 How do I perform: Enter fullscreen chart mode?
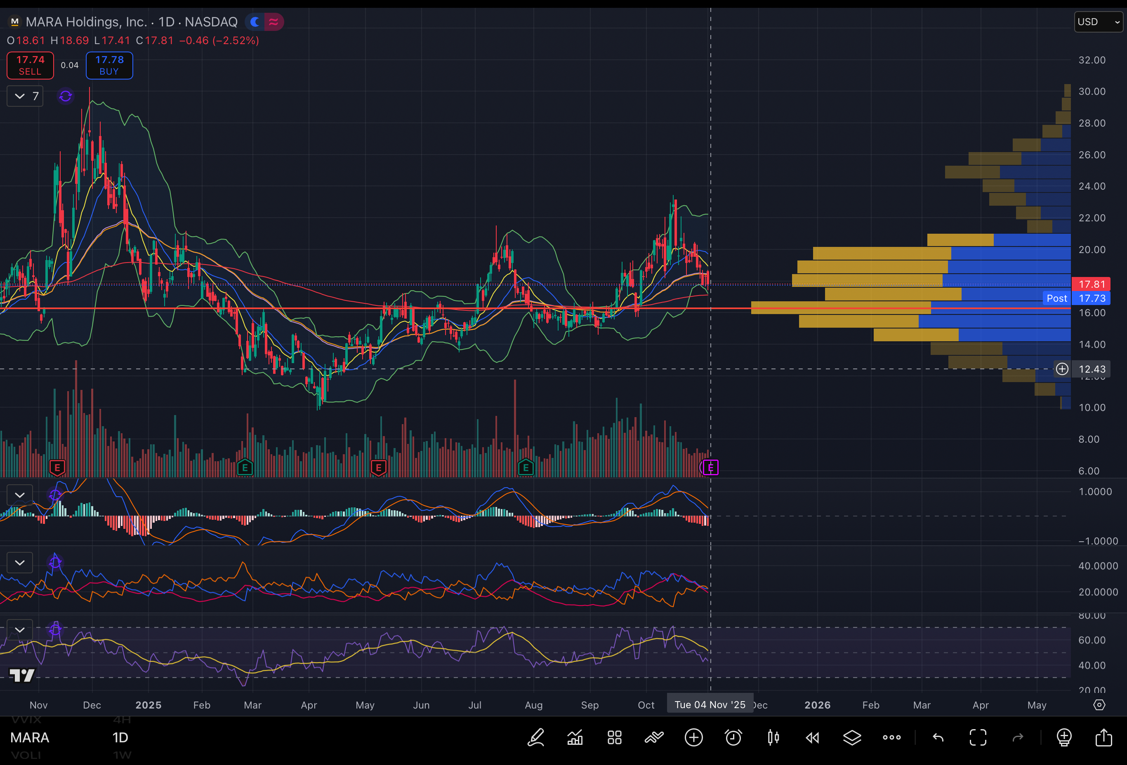point(978,737)
